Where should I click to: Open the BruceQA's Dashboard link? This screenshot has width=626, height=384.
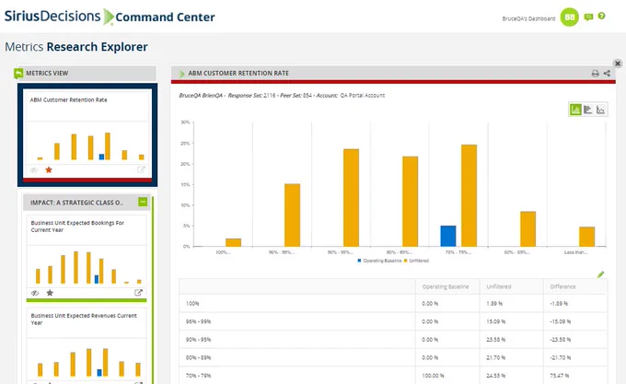click(x=528, y=18)
